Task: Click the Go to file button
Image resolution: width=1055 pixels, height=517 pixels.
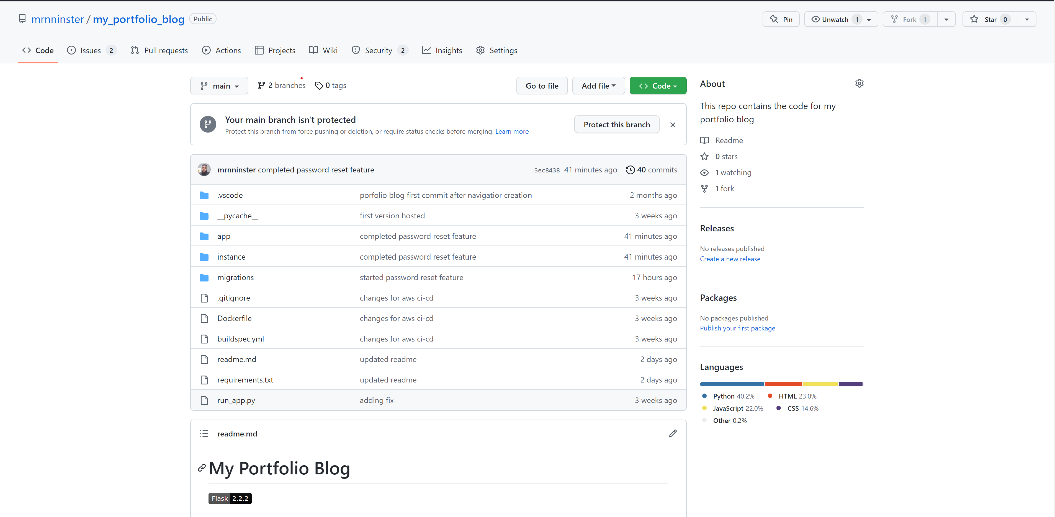Action: (542, 86)
